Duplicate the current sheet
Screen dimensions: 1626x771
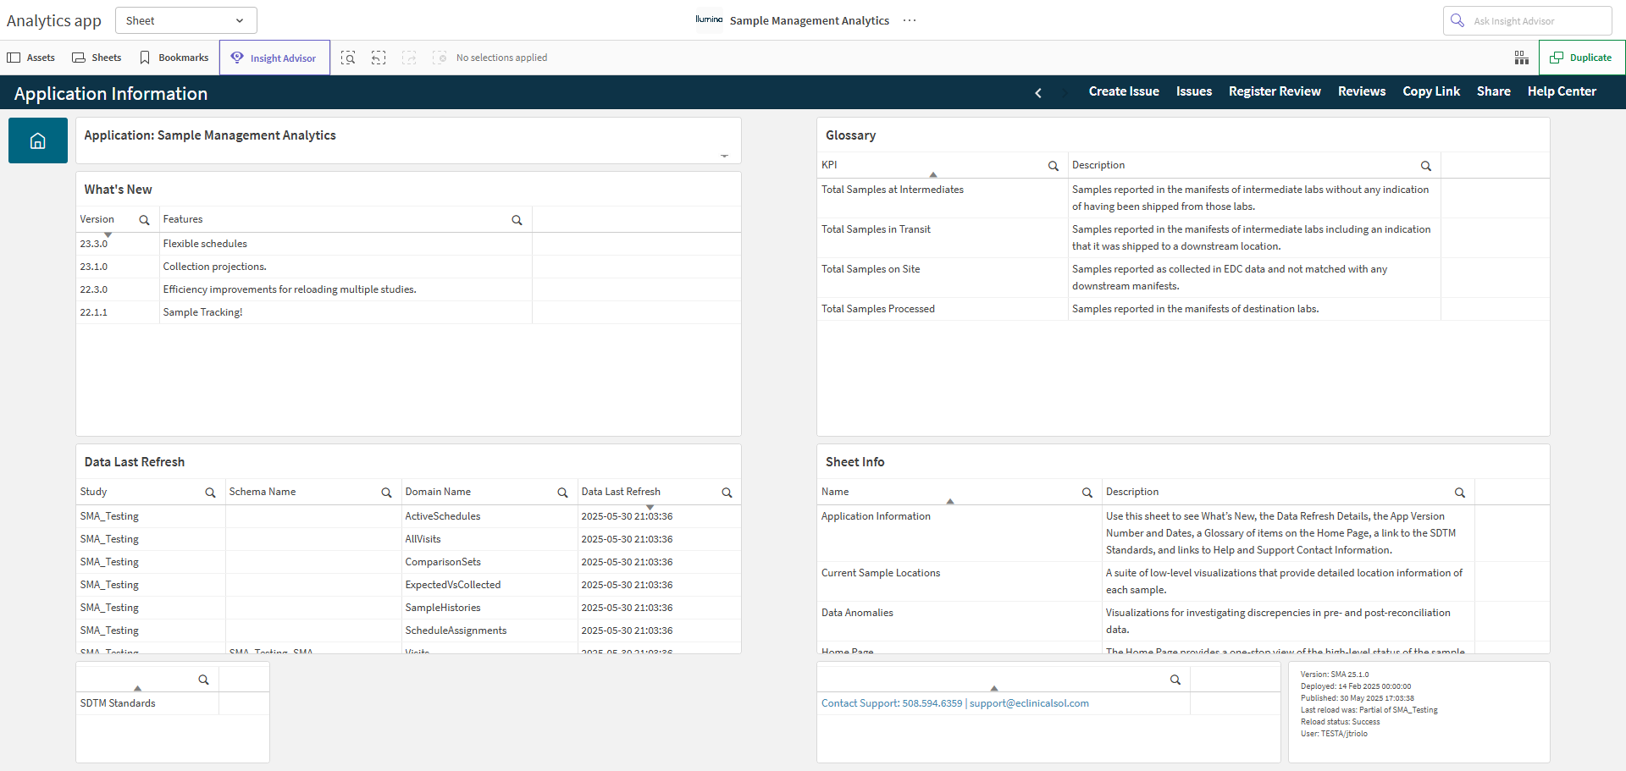[1581, 58]
